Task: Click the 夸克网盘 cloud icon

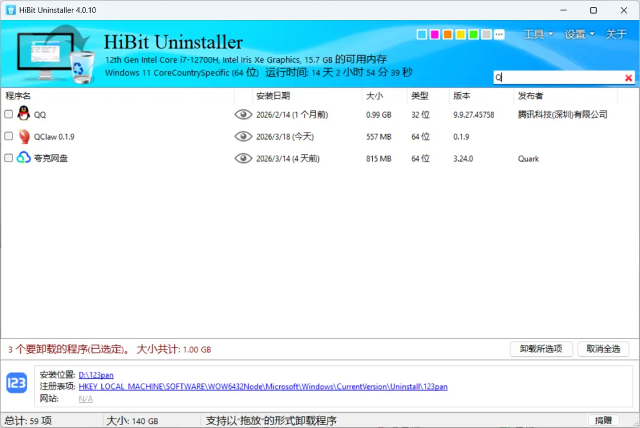Action: pyautogui.click(x=24, y=157)
